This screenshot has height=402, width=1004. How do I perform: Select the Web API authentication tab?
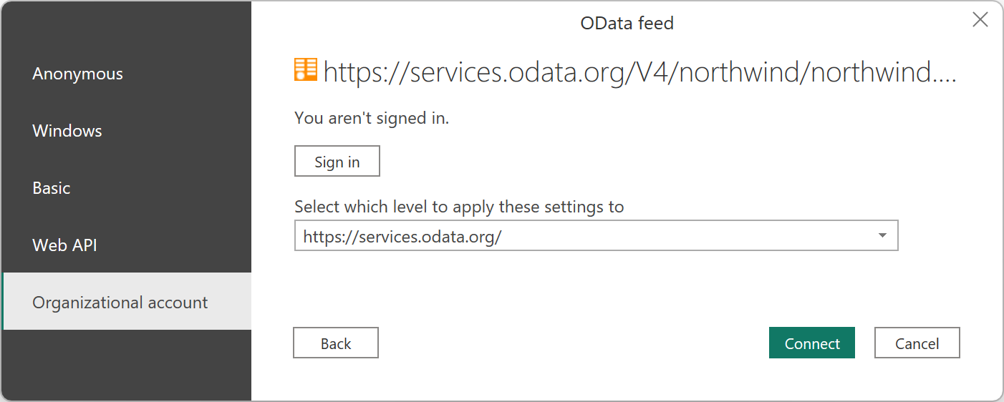tap(64, 245)
